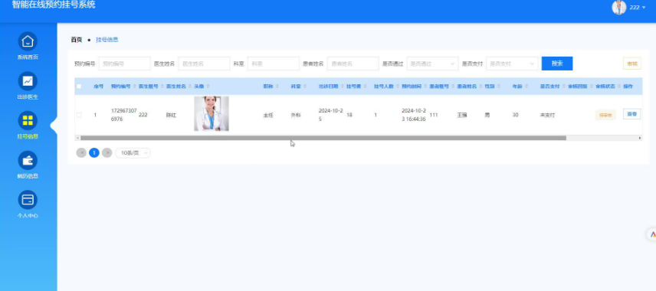Open user 222 account dropdown menu
The width and height of the screenshot is (656, 291).
[x=638, y=8]
